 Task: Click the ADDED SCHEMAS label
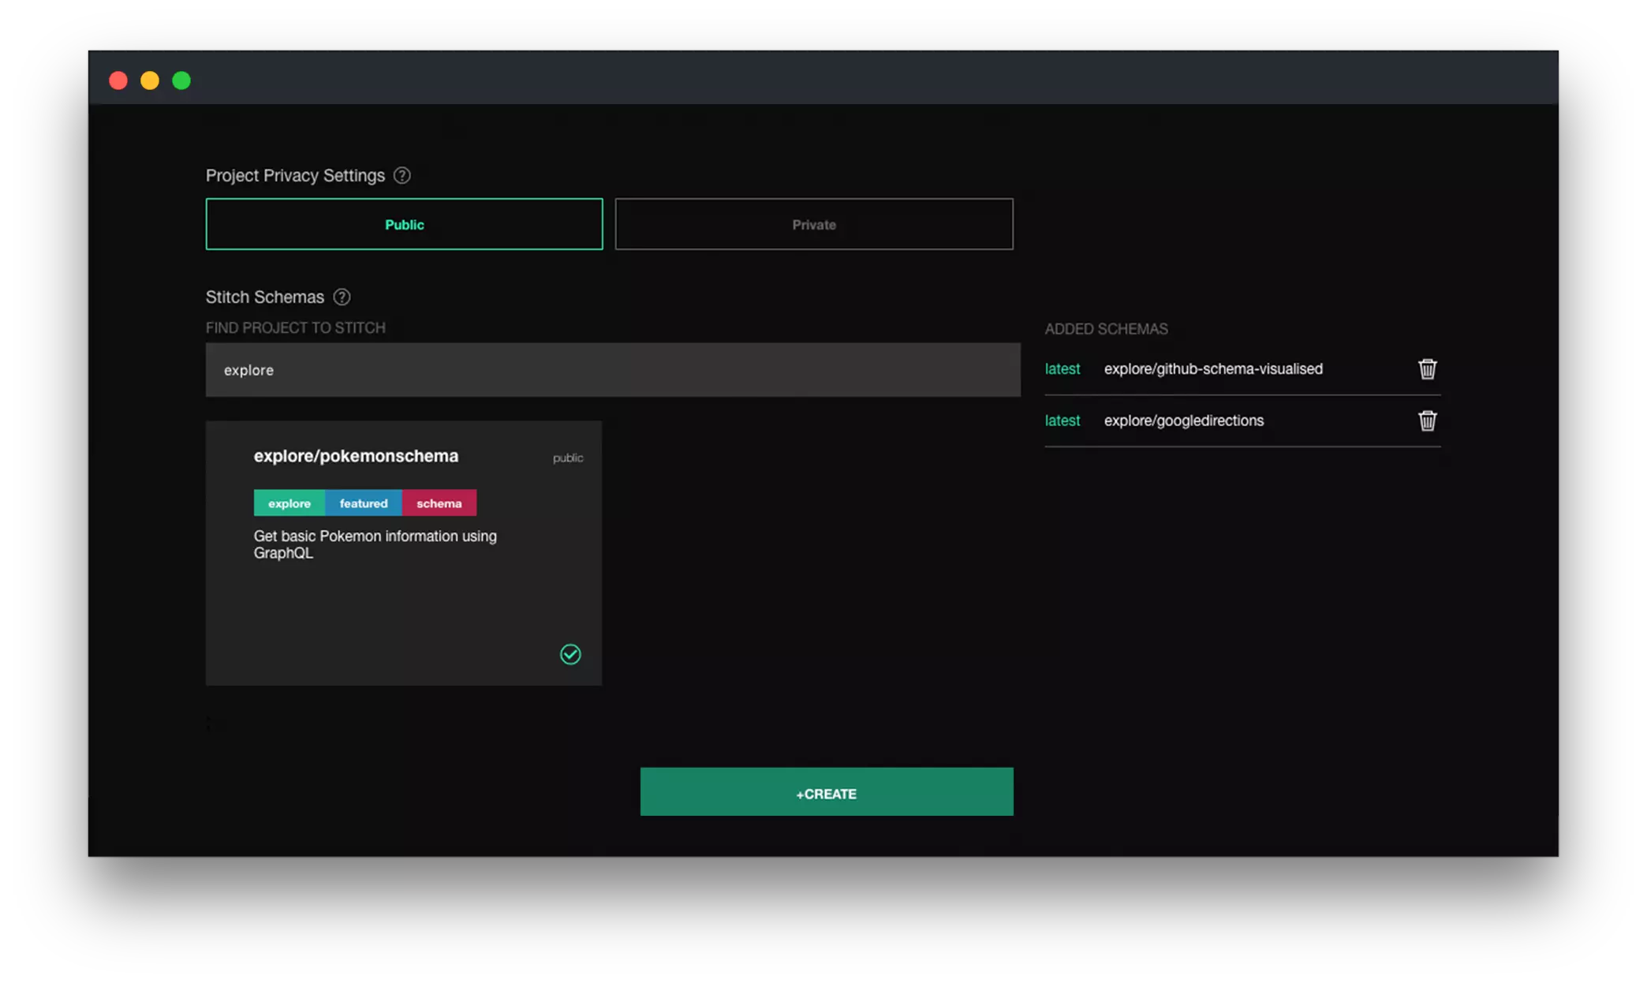1106,329
